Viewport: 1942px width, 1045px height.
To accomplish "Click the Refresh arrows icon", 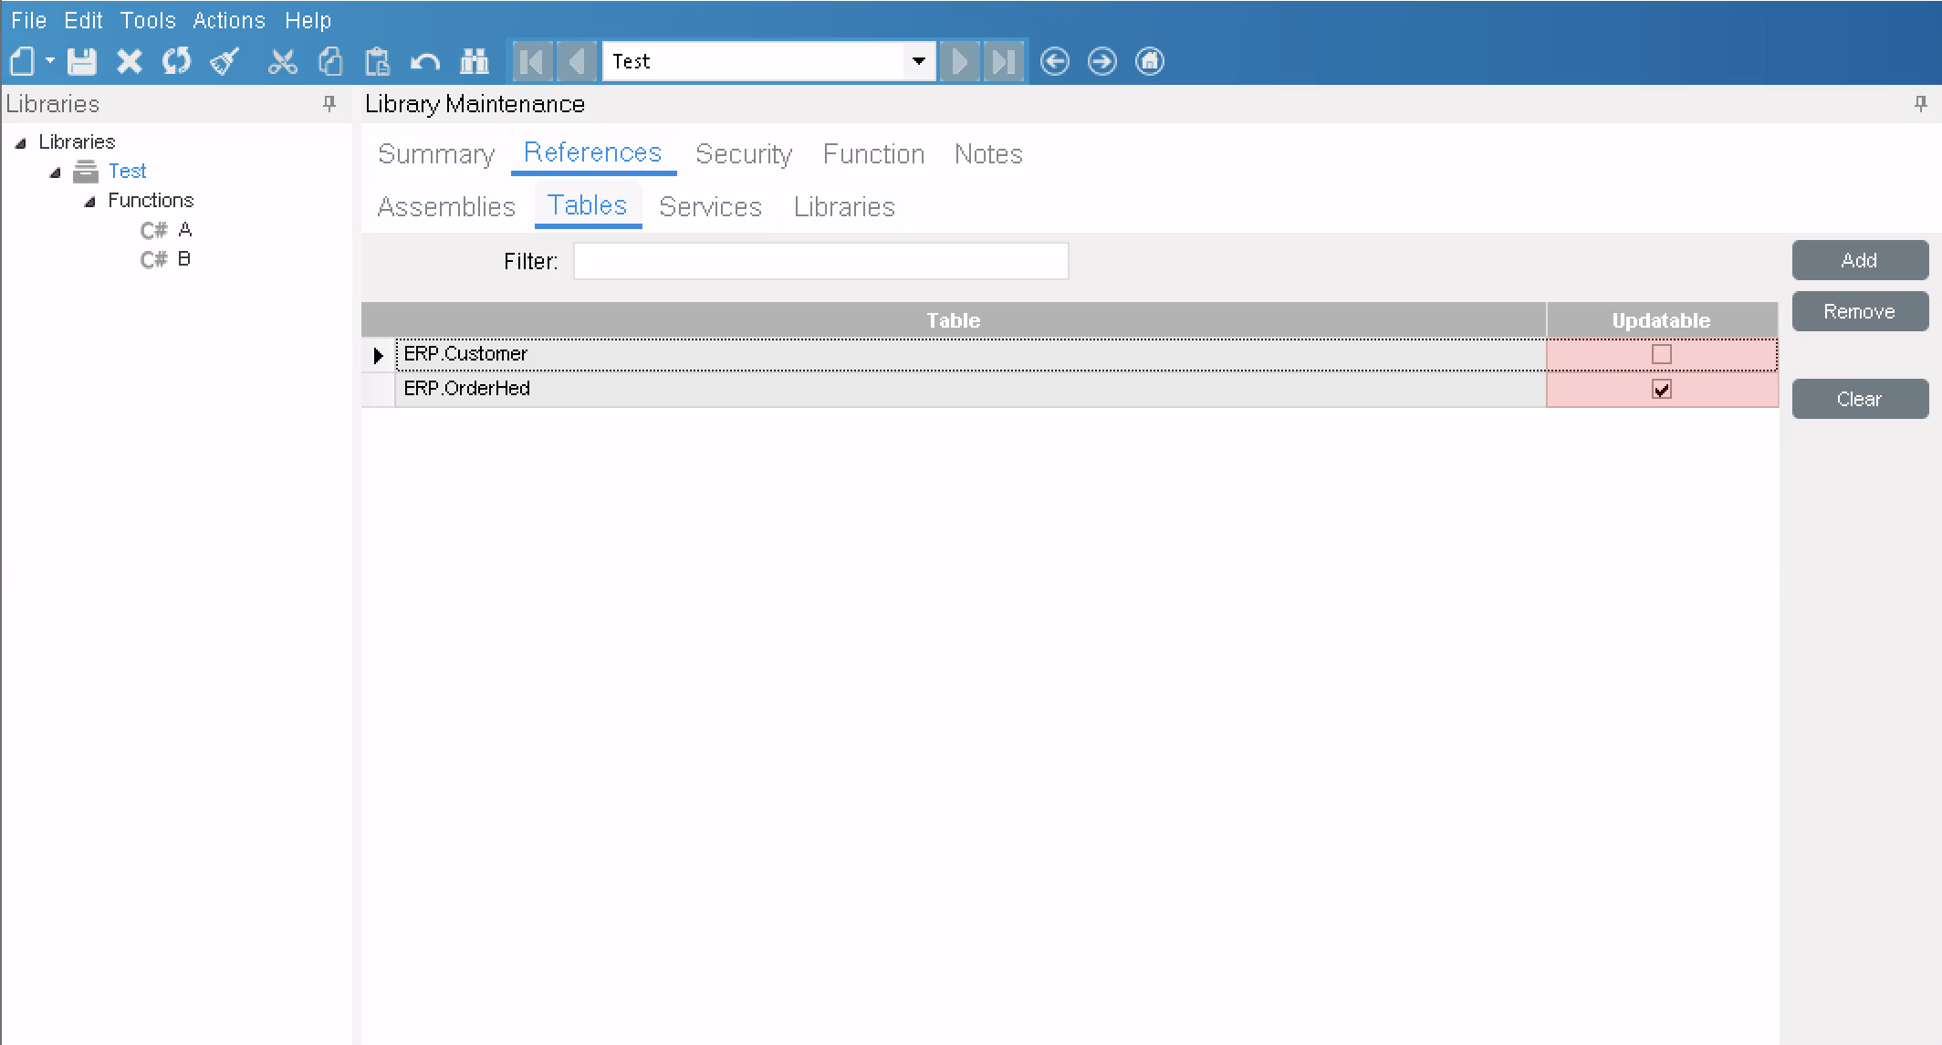I will pyautogui.click(x=176, y=61).
